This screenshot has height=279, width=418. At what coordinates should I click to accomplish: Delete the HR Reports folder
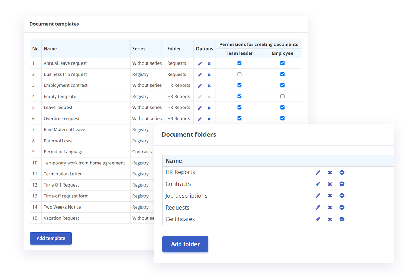click(x=330, y=172)
